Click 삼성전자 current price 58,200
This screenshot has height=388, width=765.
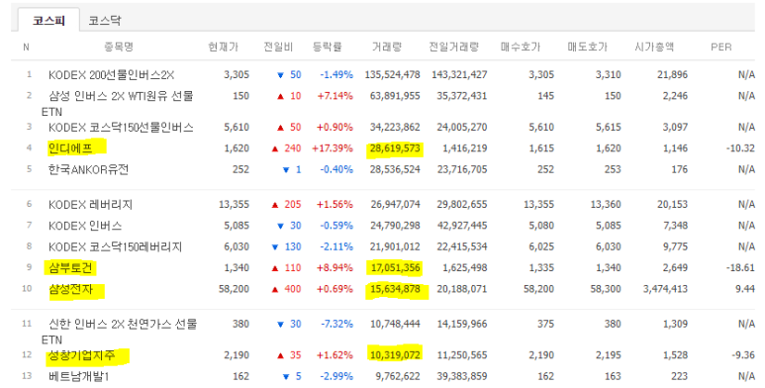pos(234,289)
